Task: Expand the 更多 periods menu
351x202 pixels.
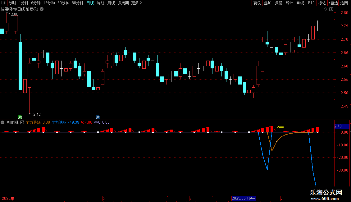Action: [137, 3]
